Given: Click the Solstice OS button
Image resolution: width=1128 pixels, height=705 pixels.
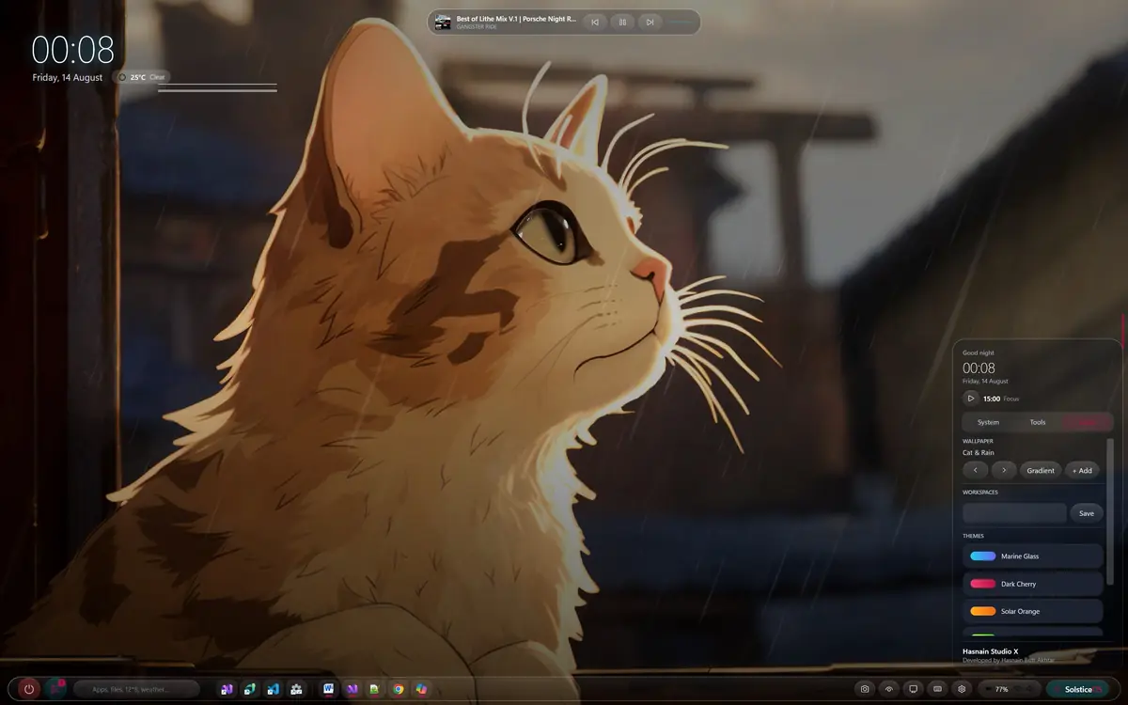Looking at the screenshot, I should [x=1078, y=689].
